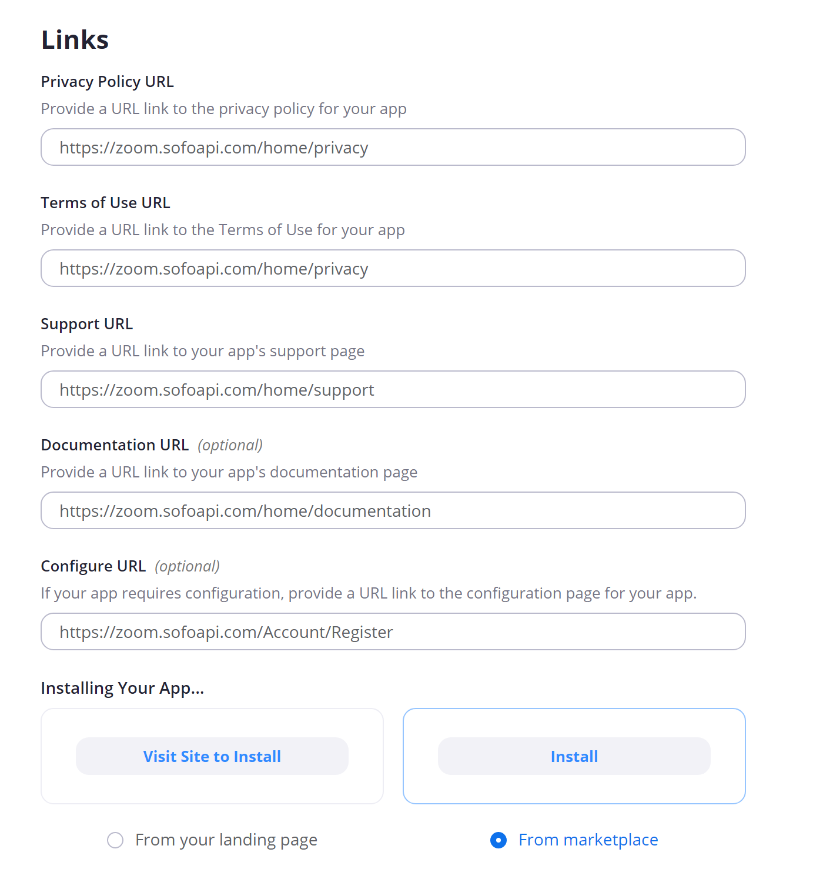Screen dimensions: 823x869
Task: Select the From marketplace radio button
Action: [499, 840]
